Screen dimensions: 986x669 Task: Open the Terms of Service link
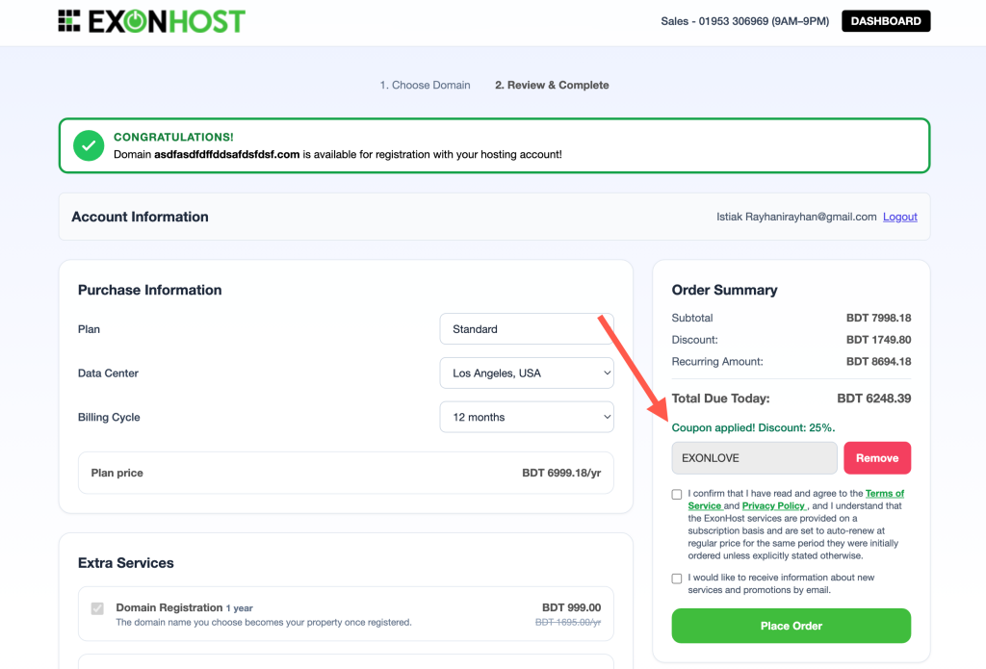coord(884,494)
